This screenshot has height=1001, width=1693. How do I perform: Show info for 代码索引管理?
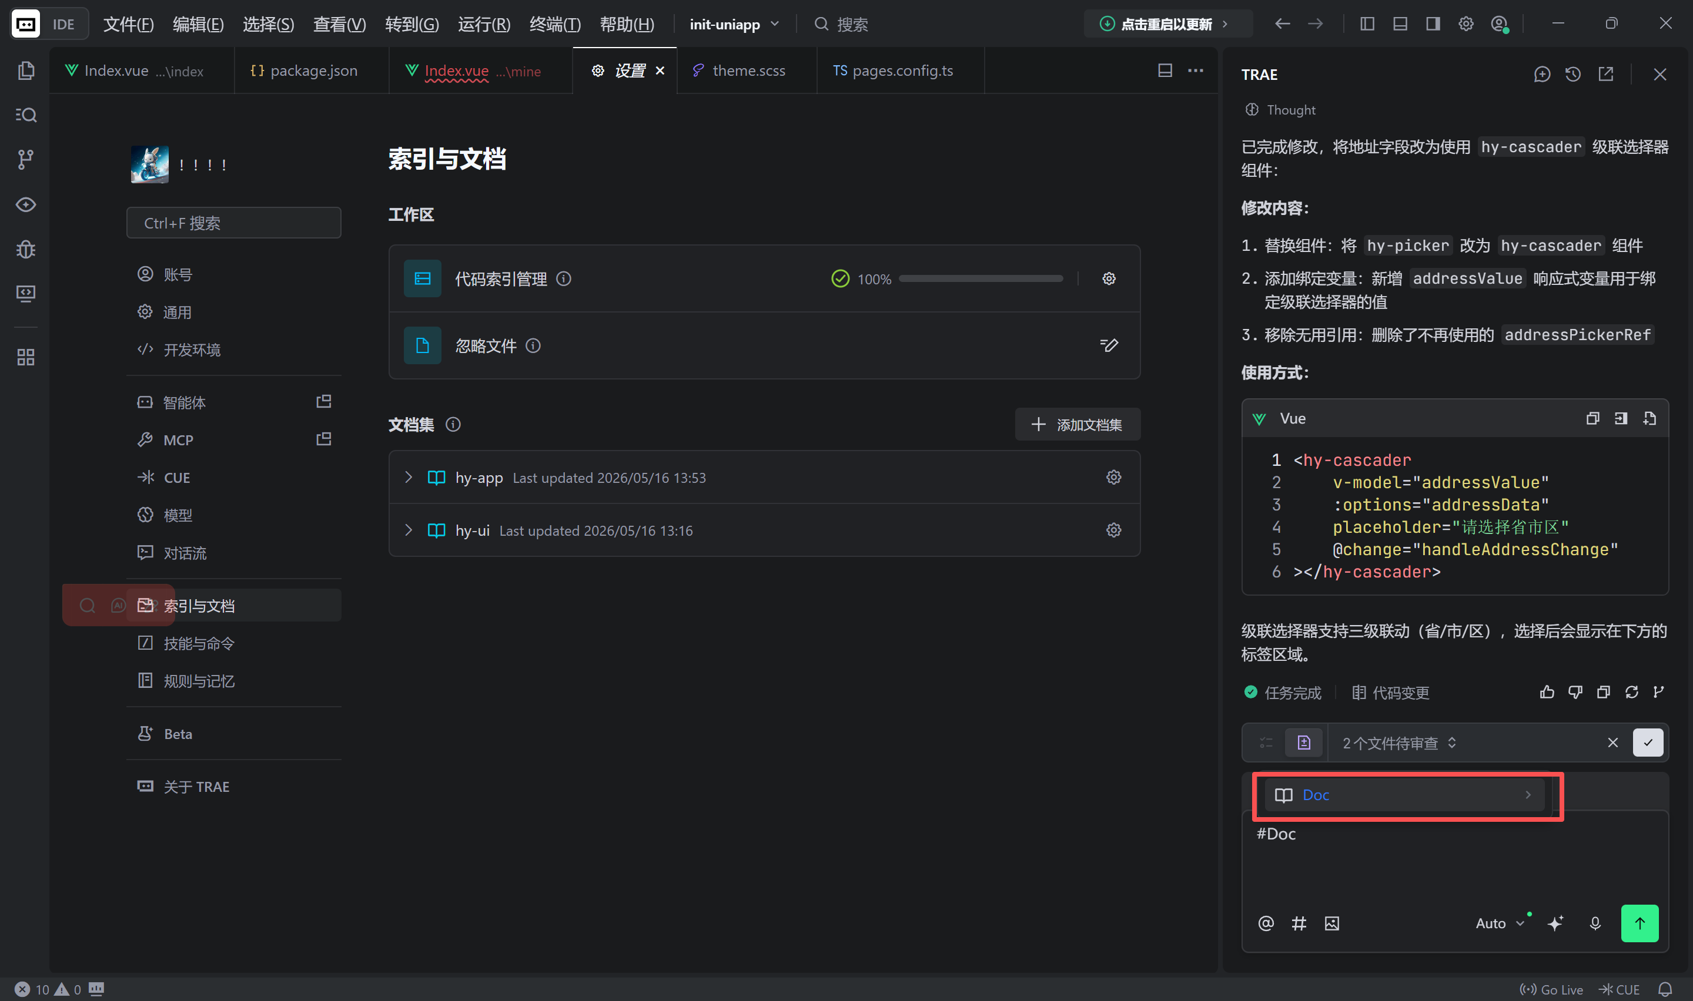click(563, 278)
